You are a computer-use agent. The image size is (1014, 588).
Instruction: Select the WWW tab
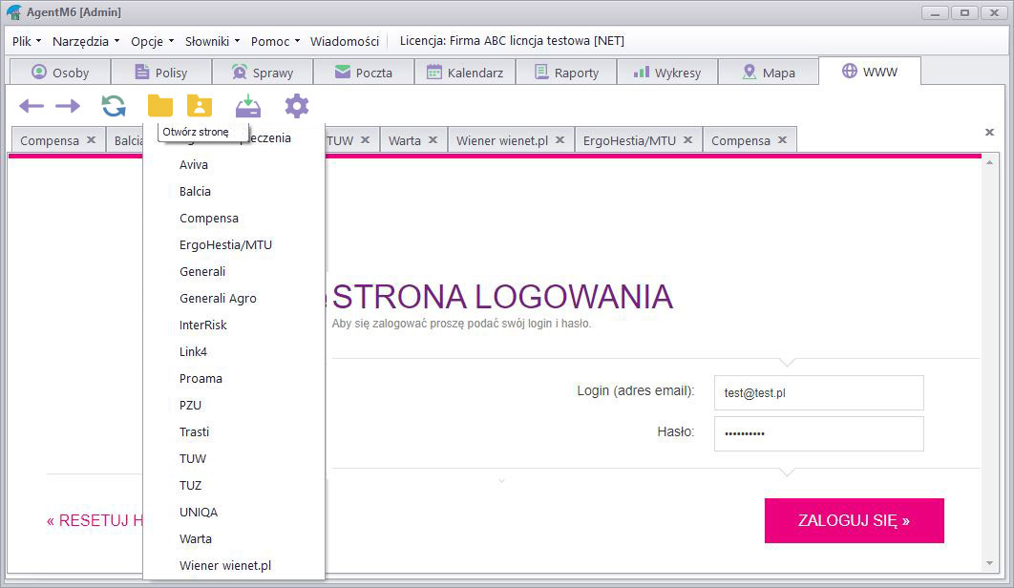(x=870, y=72)
